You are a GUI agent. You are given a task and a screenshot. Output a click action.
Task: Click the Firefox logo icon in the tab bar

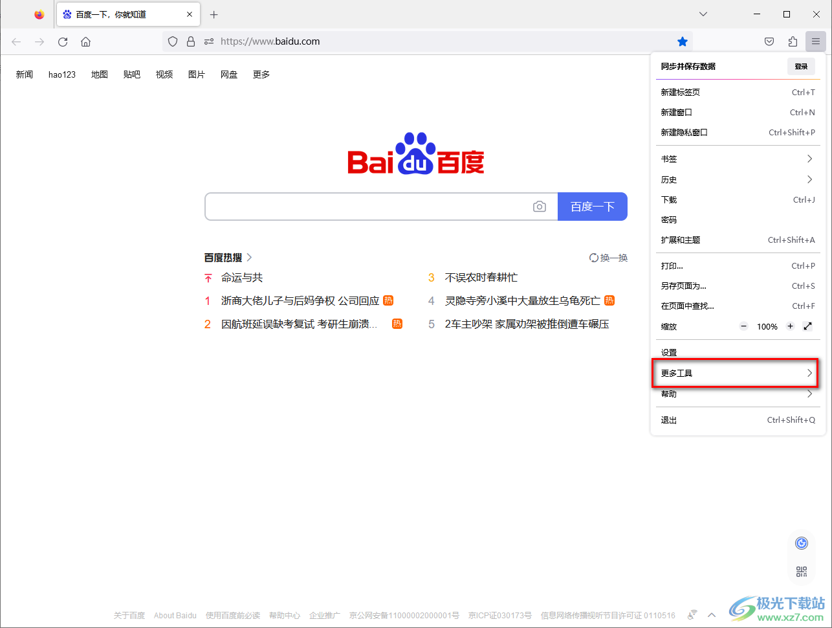39,14
